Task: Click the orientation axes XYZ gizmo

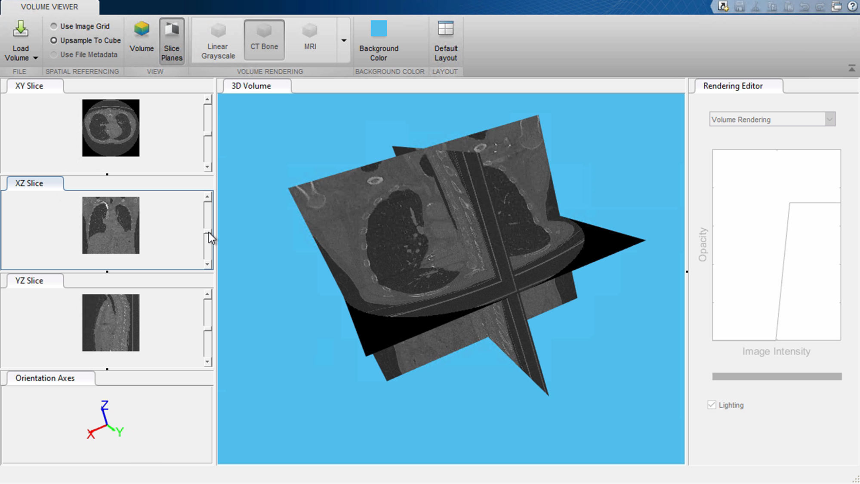Action: click(105, 419)
